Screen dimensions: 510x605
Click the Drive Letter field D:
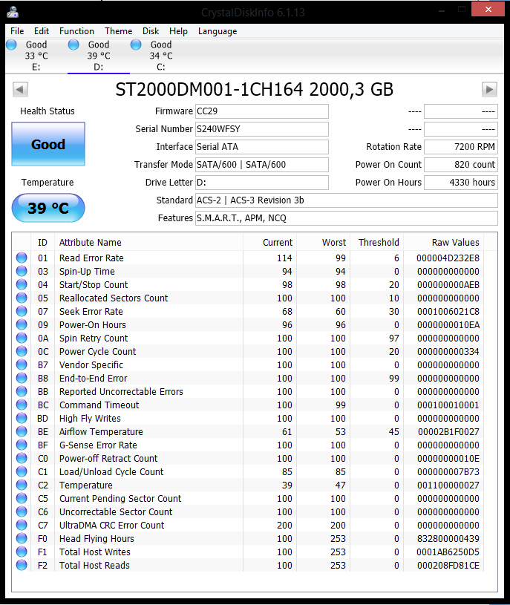(x=262, y=182)
